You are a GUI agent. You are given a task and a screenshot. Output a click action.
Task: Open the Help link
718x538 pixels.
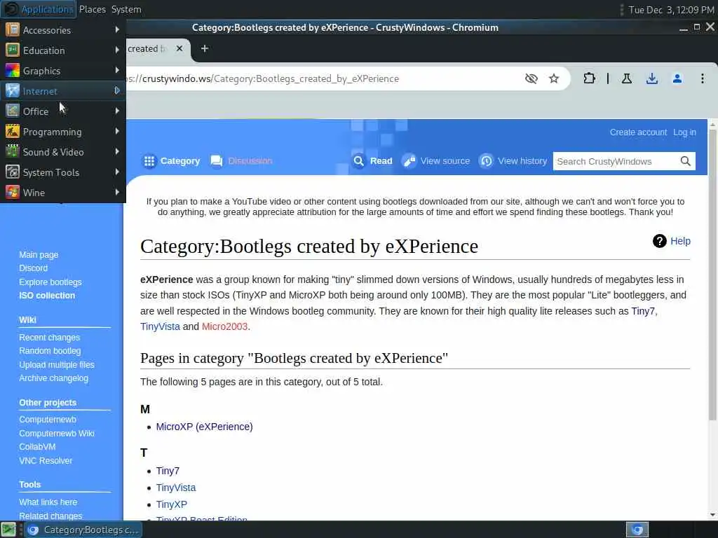click(680, 241)
